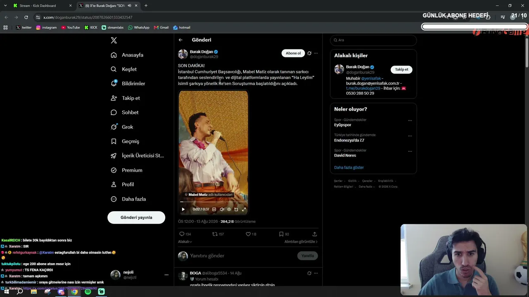The image size is (529, 297).
Task: Click the Yanıtla reply button
Action: (307, 256)
